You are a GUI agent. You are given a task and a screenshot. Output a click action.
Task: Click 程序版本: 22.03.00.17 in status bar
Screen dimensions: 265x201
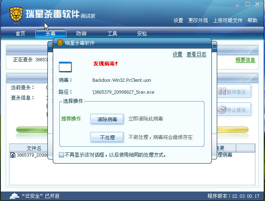233,196
